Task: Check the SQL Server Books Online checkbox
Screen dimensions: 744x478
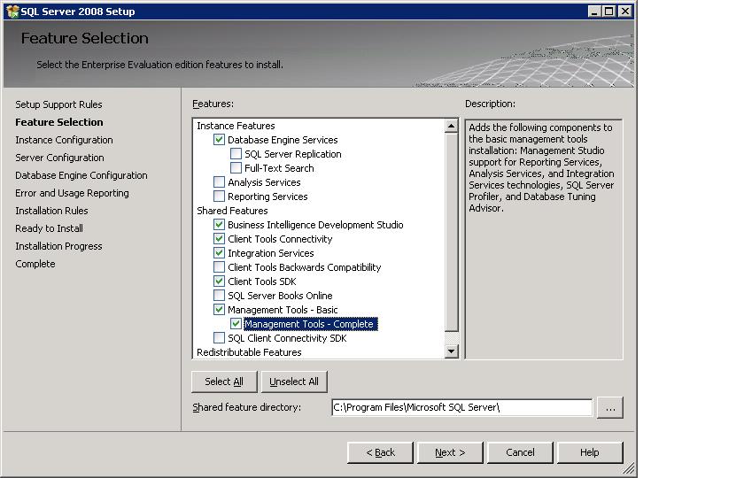Action: 219,296
